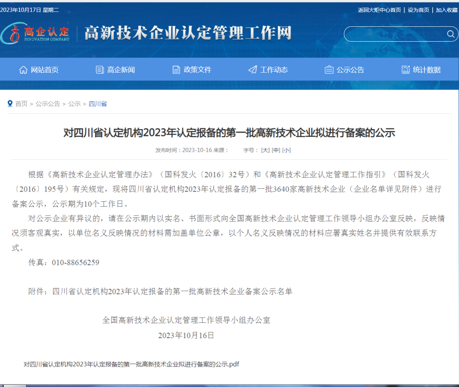Click 设为首页 link in header
Screen dimensions: 459x387
tap(418, 10)
